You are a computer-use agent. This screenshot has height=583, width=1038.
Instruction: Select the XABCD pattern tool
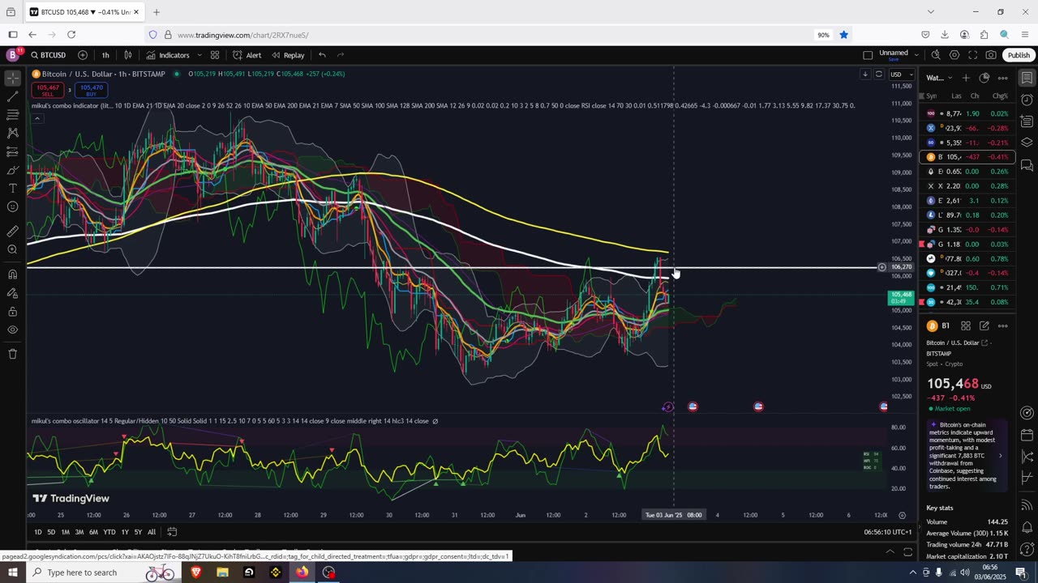pyautogui.click(x=13, y=133)
